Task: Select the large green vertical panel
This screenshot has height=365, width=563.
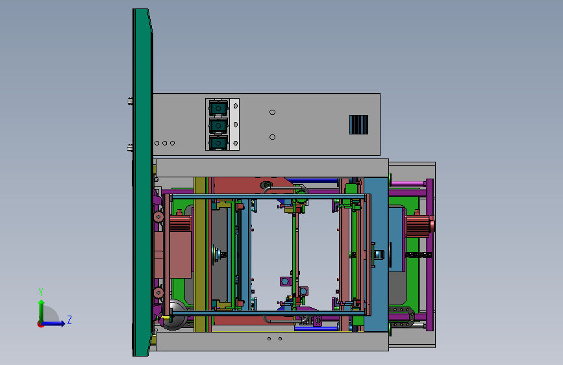Action: (x=143, y=182)
